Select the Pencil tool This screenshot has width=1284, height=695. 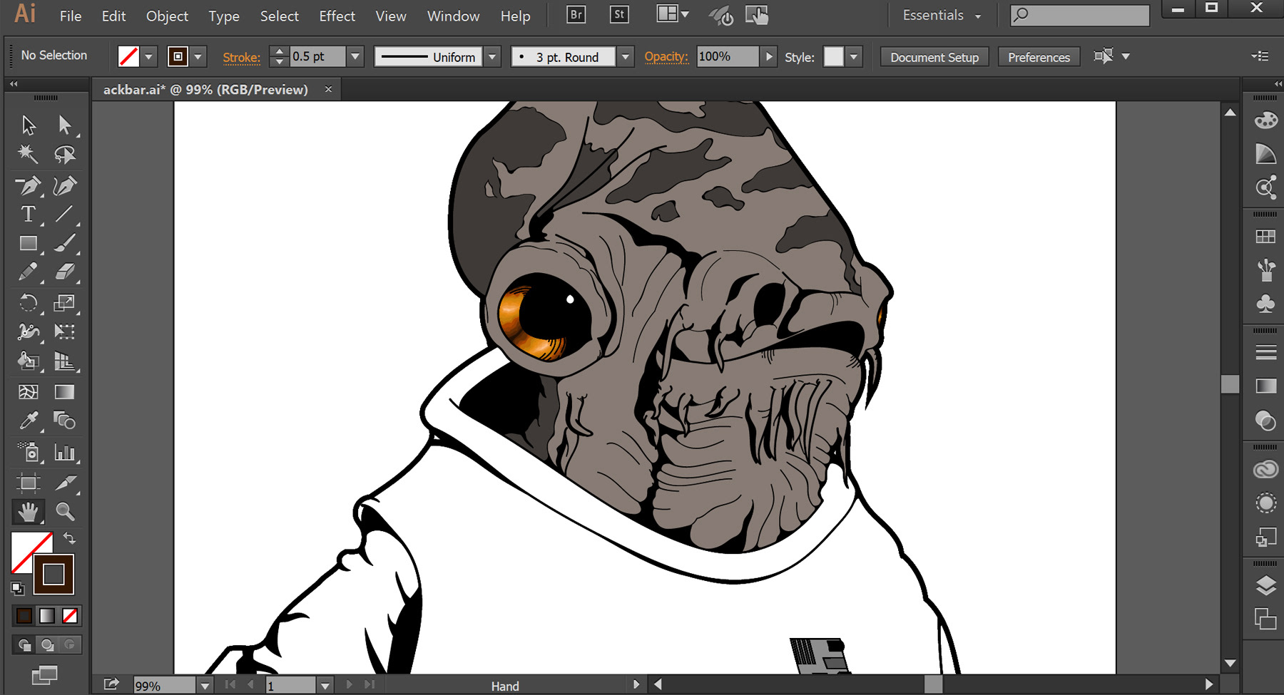29,272
